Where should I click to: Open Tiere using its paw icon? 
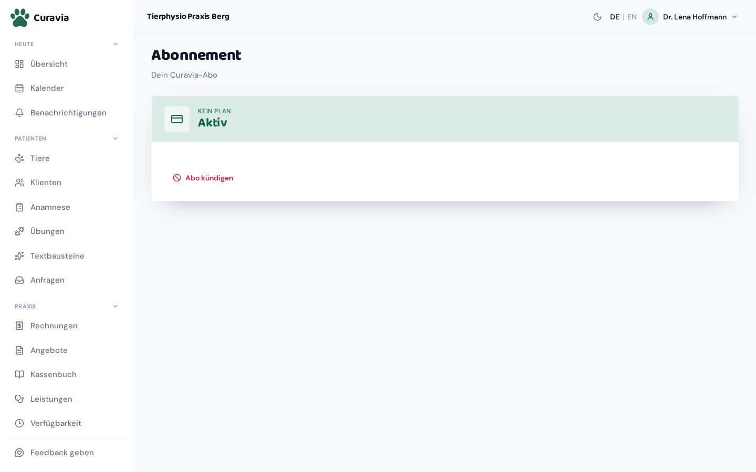click(x=19, y=158)
